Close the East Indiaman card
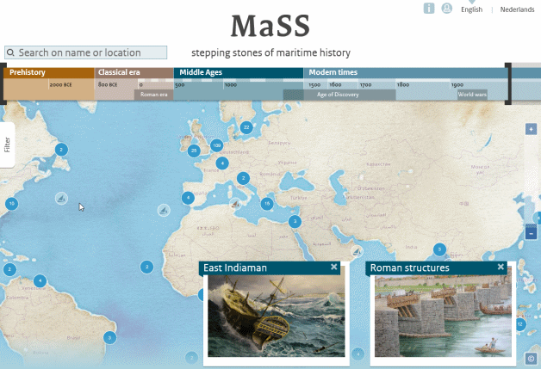The width and height of the screenshot is (541, 369). tap(334, 268)
